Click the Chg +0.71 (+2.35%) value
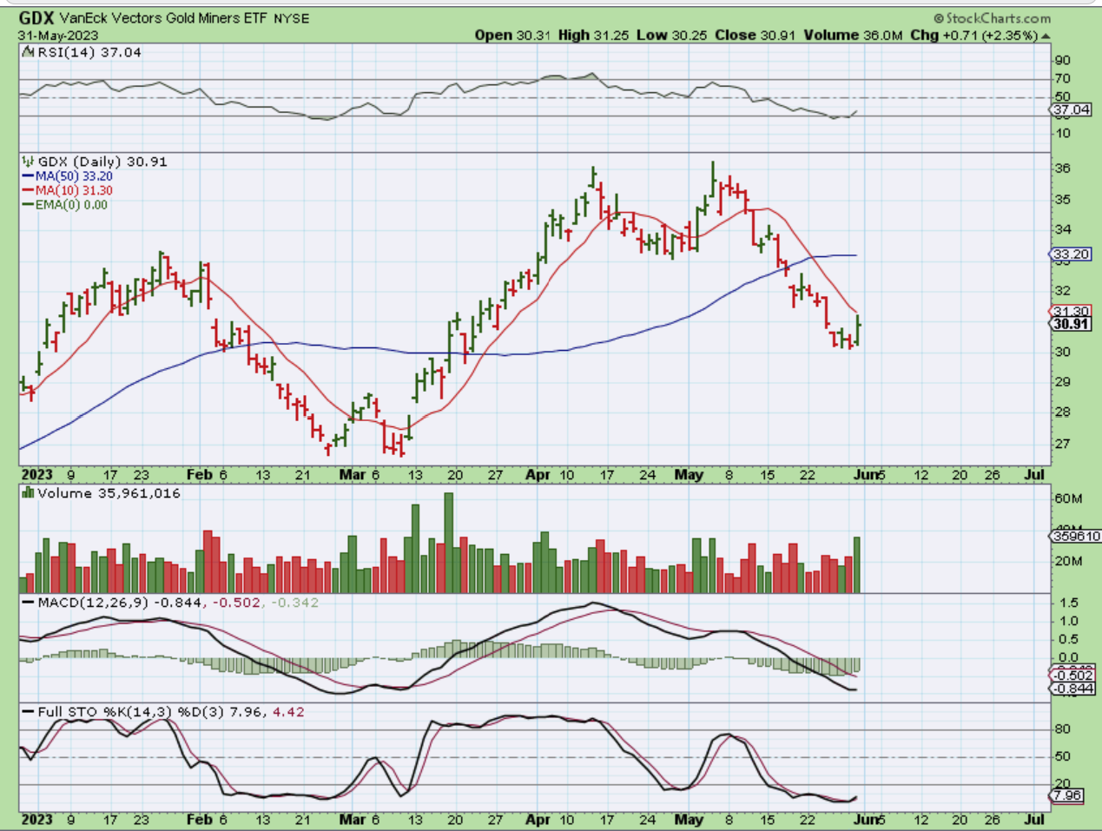This screenshot has height=831, width=1102. pyautogui.click(x=973, y=36)
